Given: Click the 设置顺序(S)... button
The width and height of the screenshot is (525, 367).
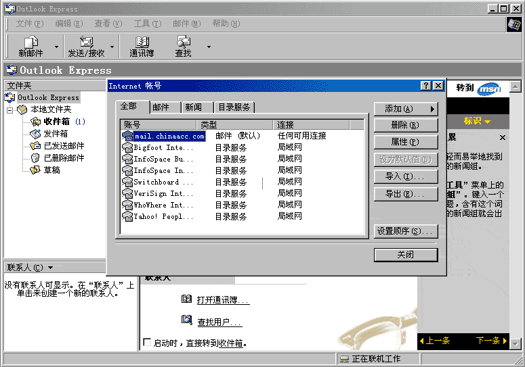Looking at the screenshot, I should tap(406, 231).
